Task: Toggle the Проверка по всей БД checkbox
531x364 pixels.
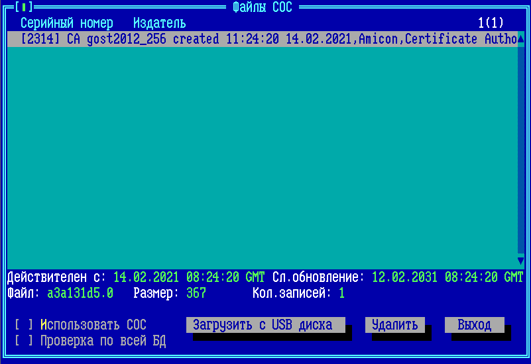Action: (x=24, y=341)
